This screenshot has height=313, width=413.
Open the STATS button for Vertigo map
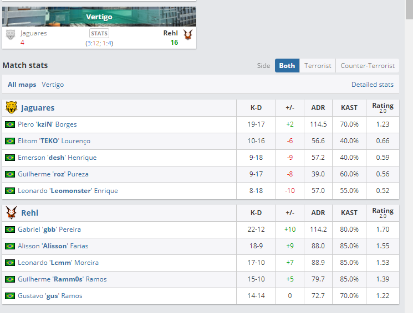point(99,33)
